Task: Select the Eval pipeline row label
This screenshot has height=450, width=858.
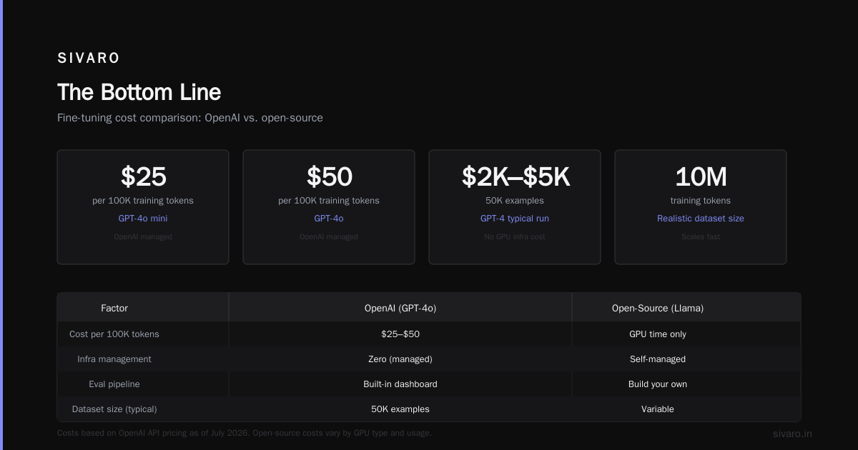Action: [114, 384]
